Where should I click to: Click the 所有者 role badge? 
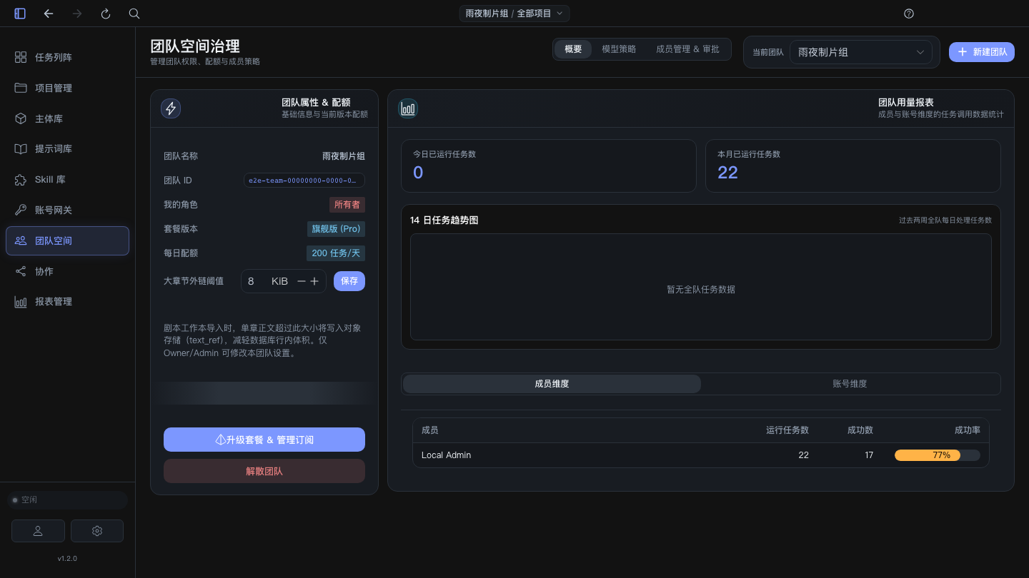pos(347,205)
